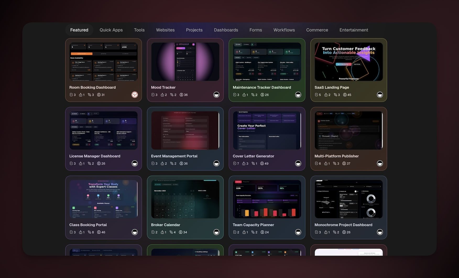Click the pages icon on Mood Tracker card
The width and height of the screenshot is (459, 278).
point(153,95)
